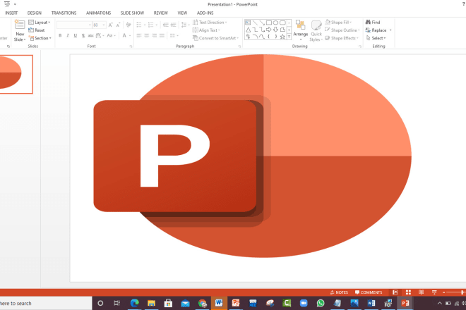Click the Increase Font Size icon
The height and width of the screenshot is (310, 466).
tap(111, 25)
